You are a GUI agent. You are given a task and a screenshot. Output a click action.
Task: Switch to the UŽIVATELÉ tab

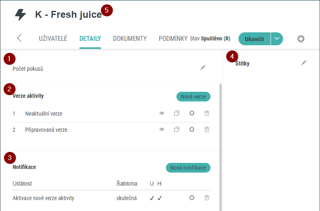click(53, 38)
